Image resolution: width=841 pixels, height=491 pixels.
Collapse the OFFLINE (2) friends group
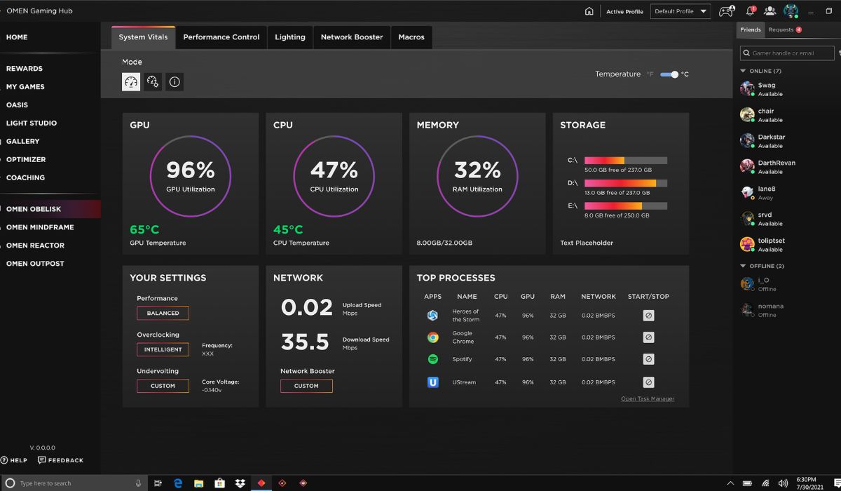pyautogui.click(x=744, y=266)
